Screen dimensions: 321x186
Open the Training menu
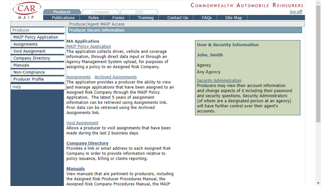(x=146, y=18)
